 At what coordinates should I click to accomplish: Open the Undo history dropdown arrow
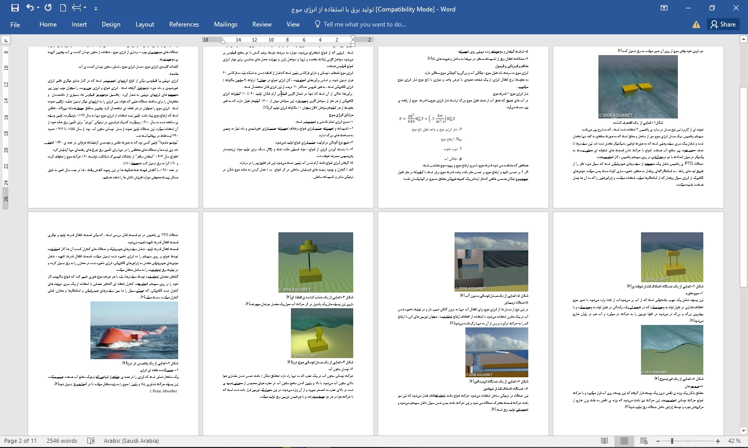38,8
